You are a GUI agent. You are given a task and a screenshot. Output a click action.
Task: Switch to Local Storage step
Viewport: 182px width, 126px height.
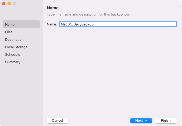click(x=16, y=47)
